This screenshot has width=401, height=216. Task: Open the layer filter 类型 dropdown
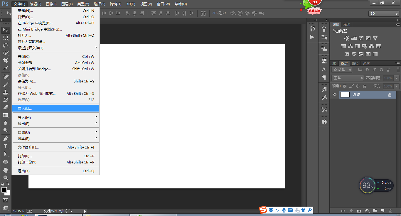click(342, 70)
